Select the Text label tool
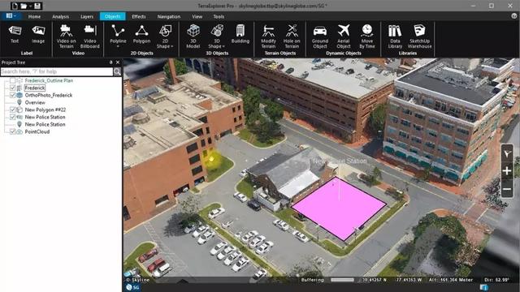 tap(15, 34)
